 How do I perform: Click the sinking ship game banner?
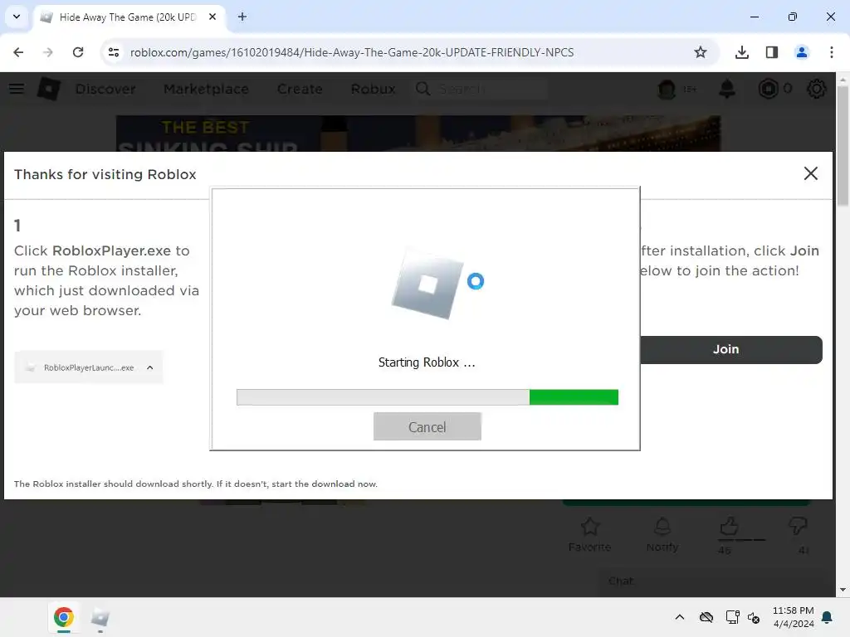pos(418,134)
